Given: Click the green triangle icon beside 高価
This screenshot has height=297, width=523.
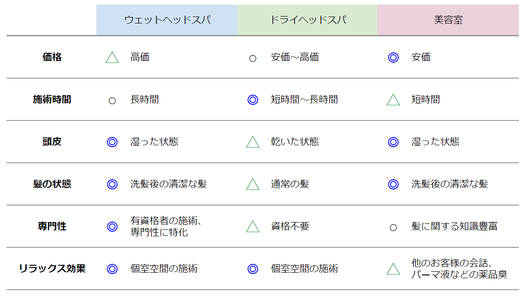Looking at the screenshot, I should pos(112,58).
